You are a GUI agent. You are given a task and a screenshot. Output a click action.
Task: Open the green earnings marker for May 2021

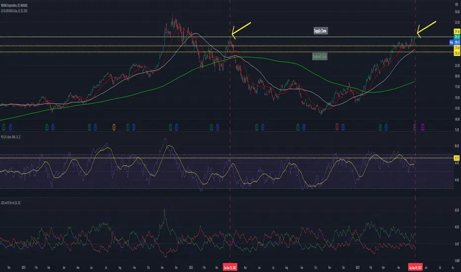(x=90, y=127)
